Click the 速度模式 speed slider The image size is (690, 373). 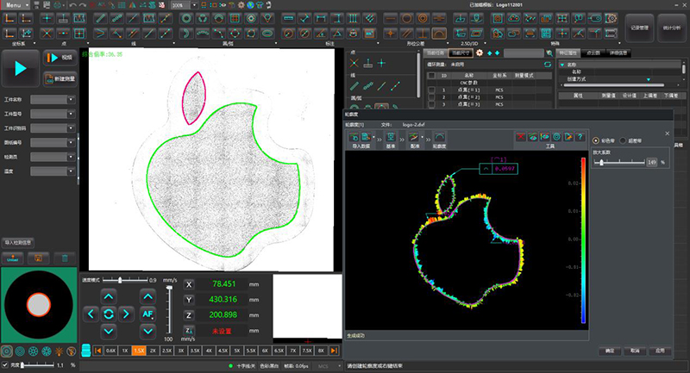124,280
